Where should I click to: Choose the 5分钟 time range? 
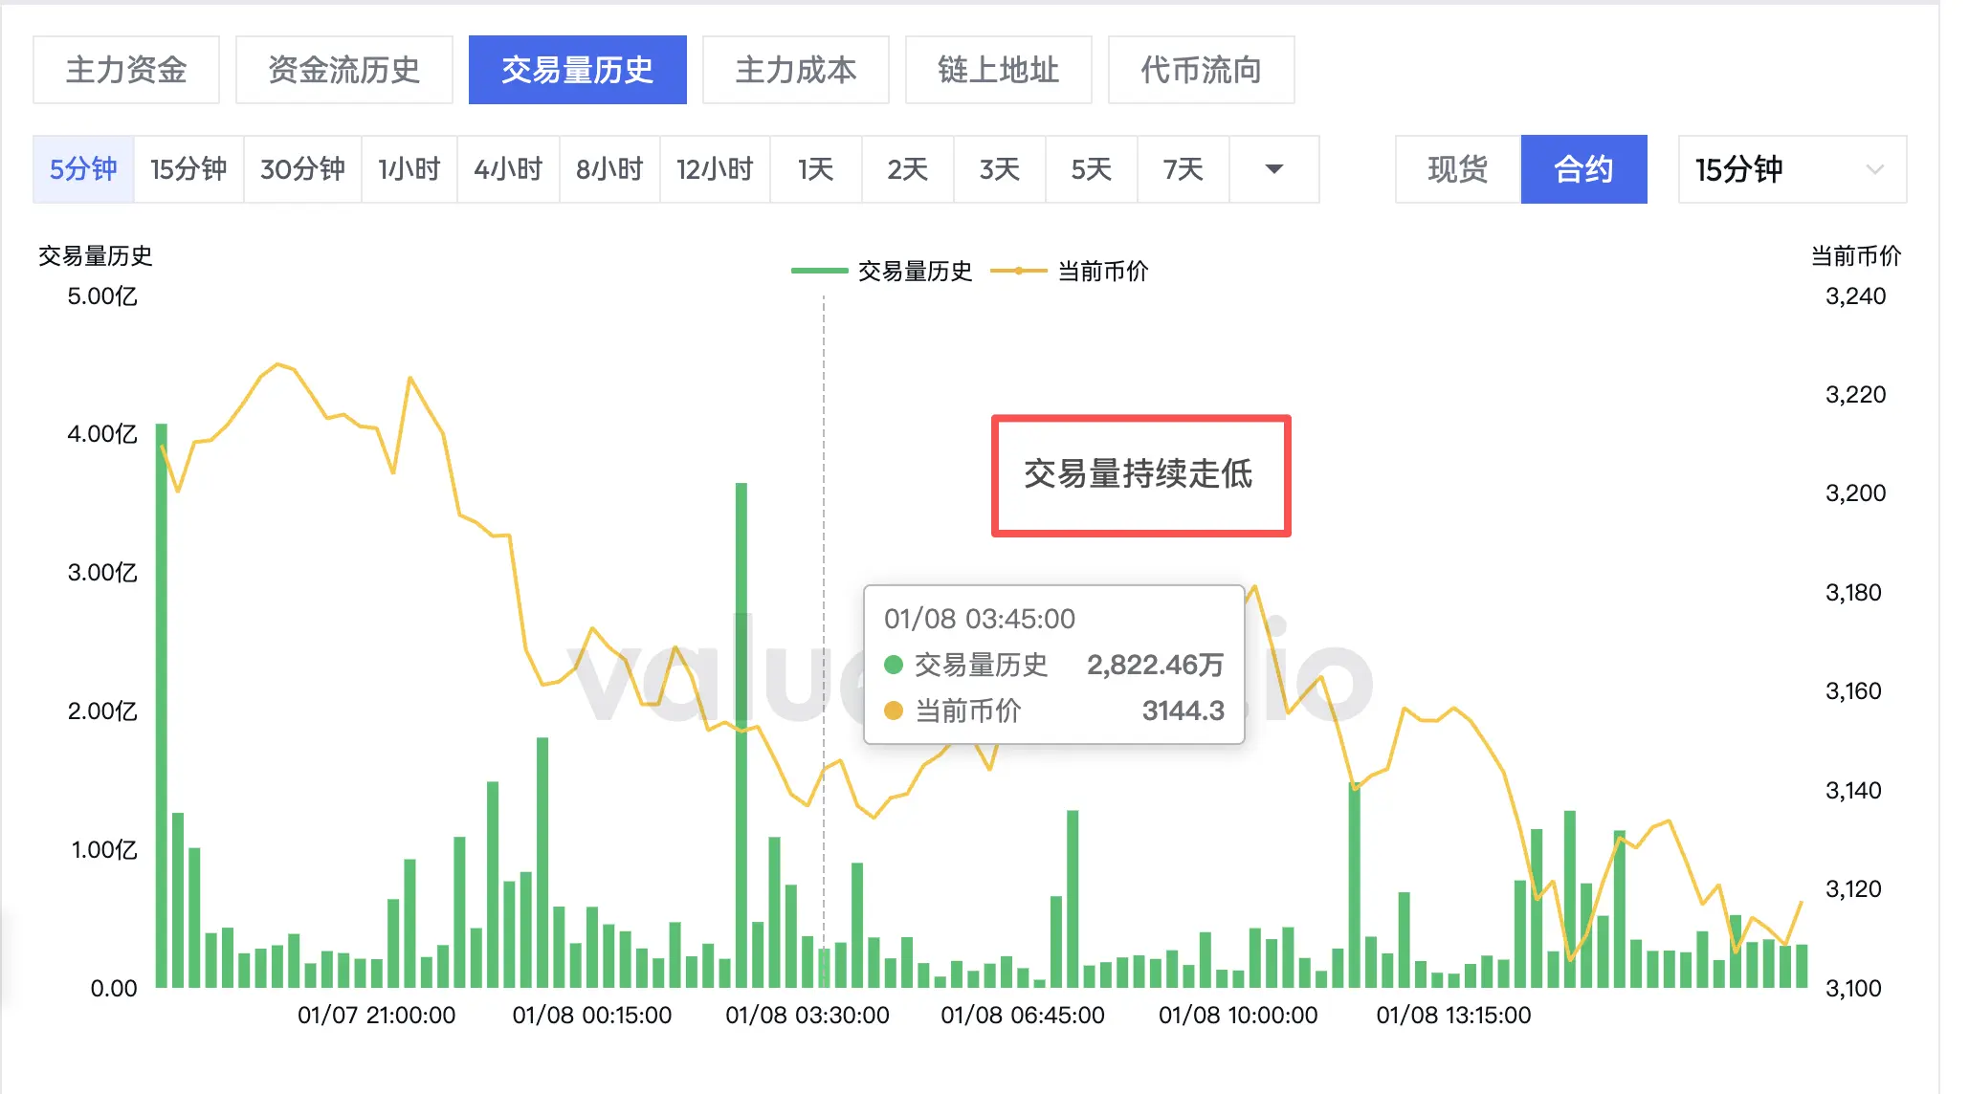83,169
